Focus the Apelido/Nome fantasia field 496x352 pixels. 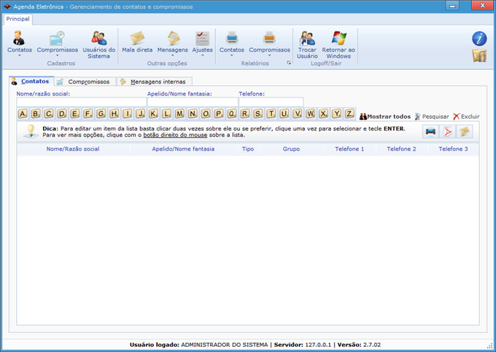193,102
